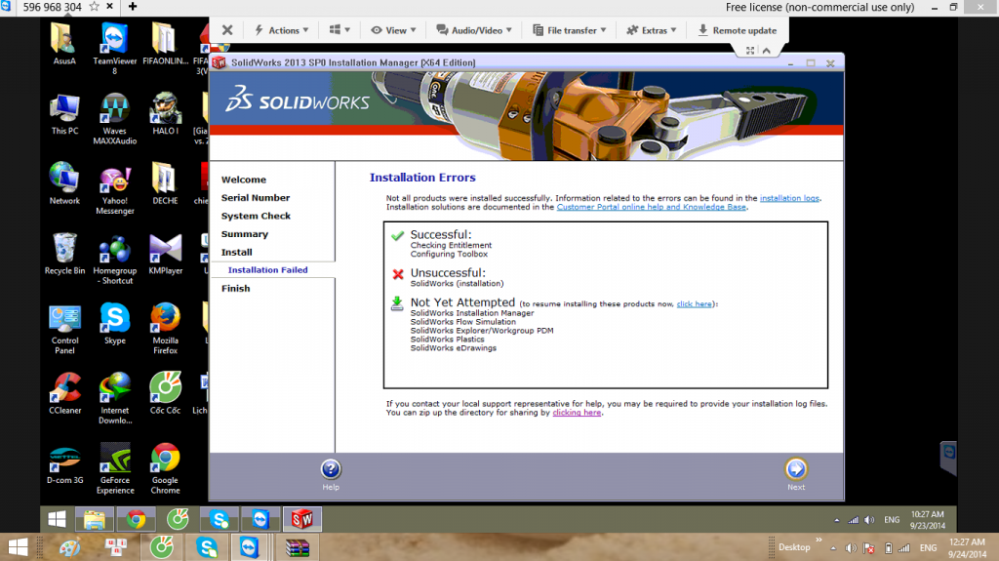Open the AsusA folder on remote desktop
This screenshot has width=999, height=561.
pos(64,44)
